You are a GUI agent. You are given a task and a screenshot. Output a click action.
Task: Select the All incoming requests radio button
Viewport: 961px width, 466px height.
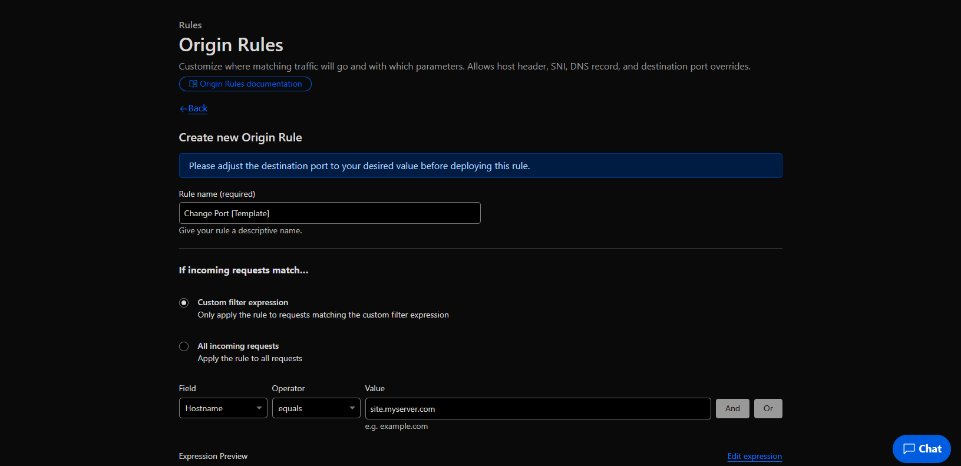click(x=184, y=346)
